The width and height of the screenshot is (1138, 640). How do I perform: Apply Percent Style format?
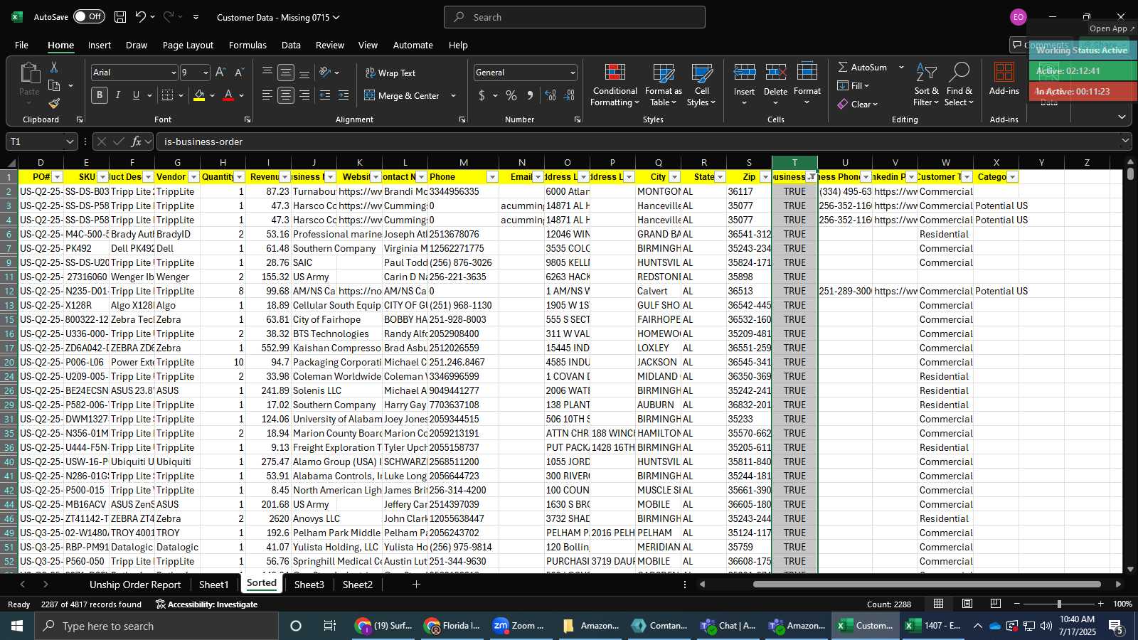511,95
